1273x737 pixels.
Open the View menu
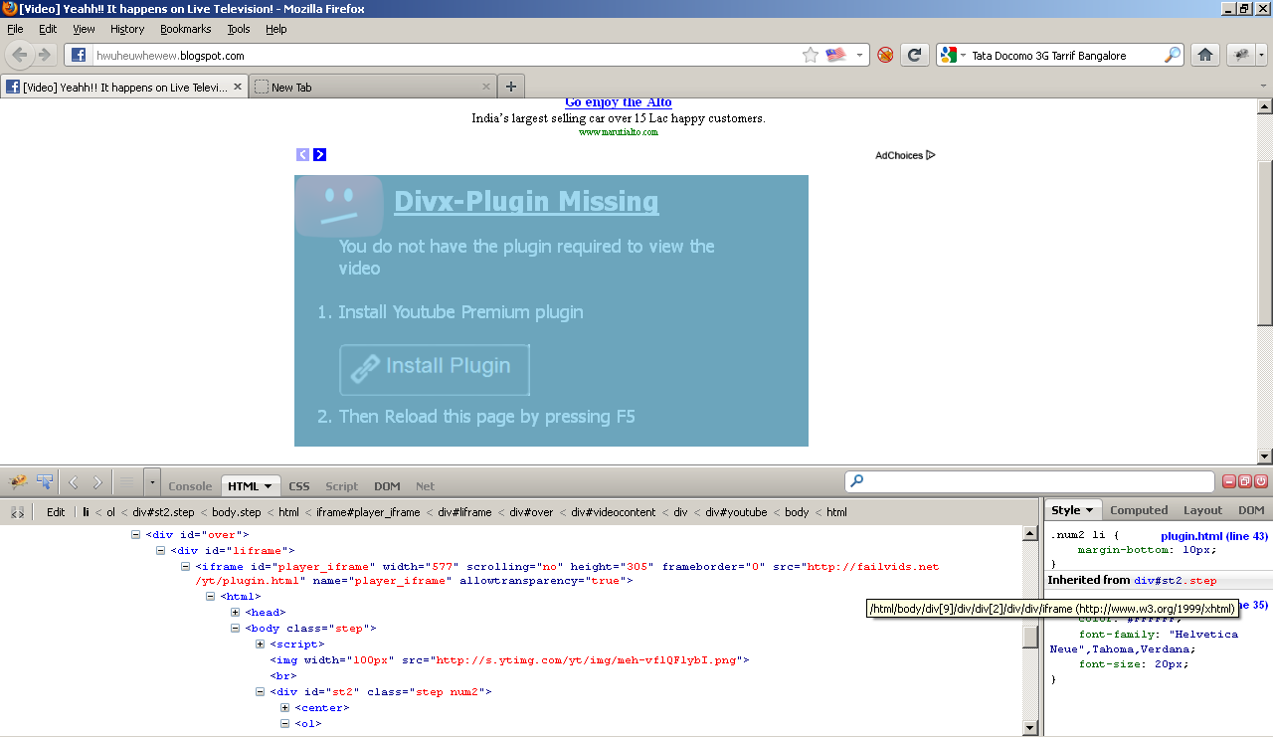pyautogui.click(x=84, y=29)
